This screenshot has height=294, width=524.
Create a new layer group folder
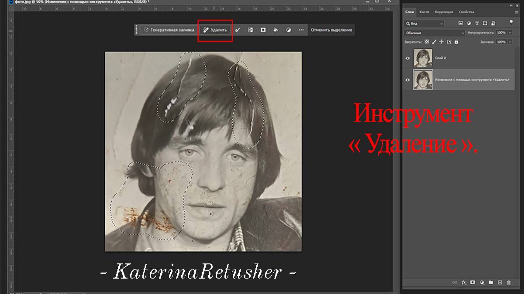click(x=491, y=283)
